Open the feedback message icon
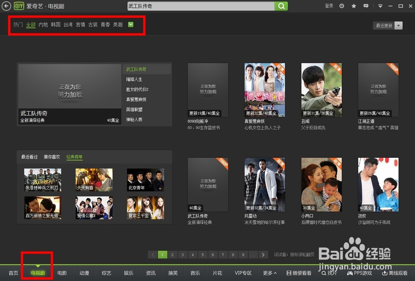Image resolution: width=415 pixels, height=281 pixels. [x=366, y=6]
